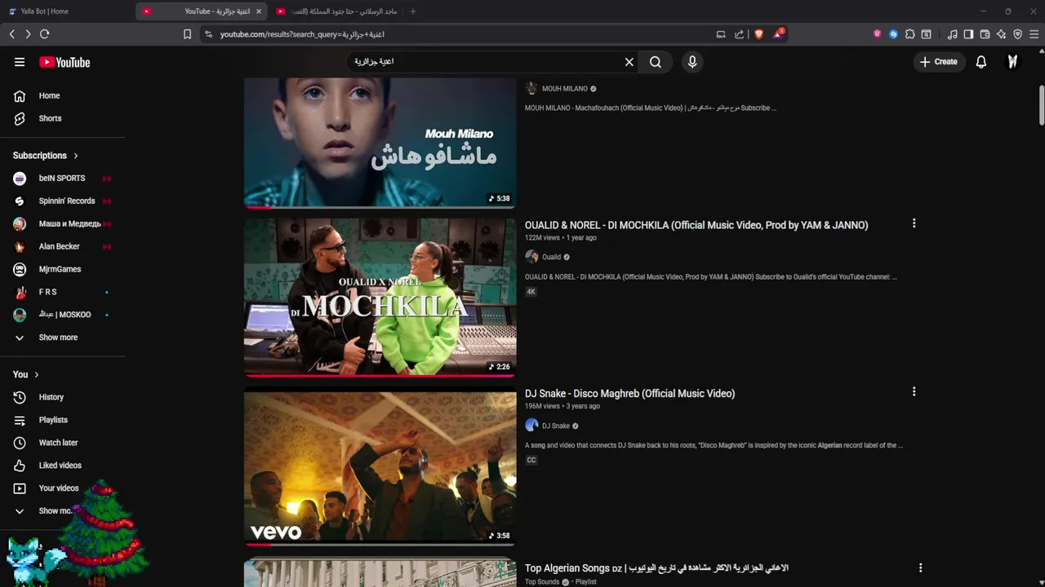1045x587 pixels.
Task: Reload the page with refresh icon
Action: (x=45, y=34)
